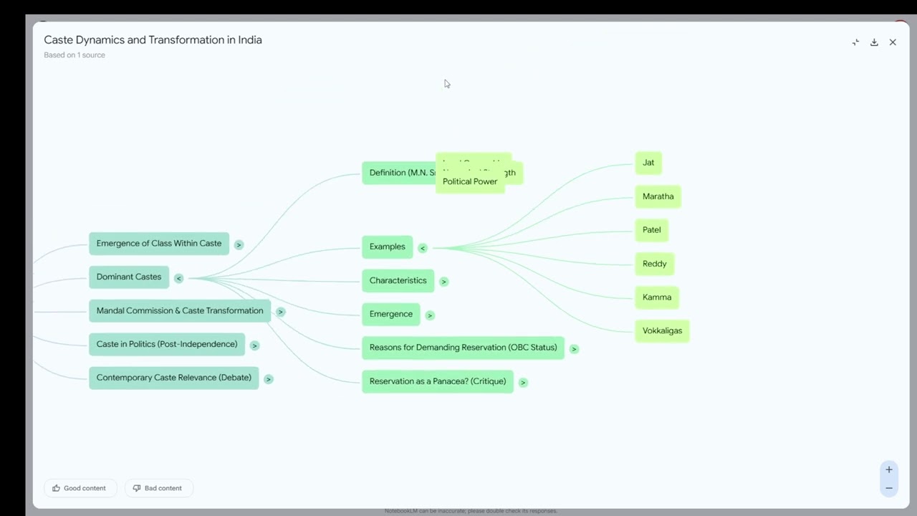Viewport: 917px width, 516px height.
Task: Expand Caste in Politics (Post-Independence) chevron
Action: tap(254, 345)
